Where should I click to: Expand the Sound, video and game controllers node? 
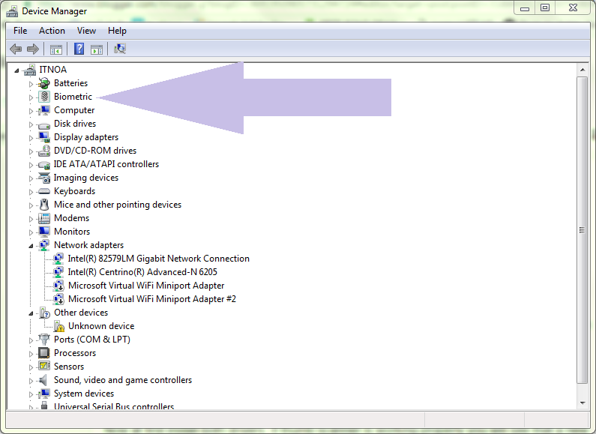tap(31, 381)
